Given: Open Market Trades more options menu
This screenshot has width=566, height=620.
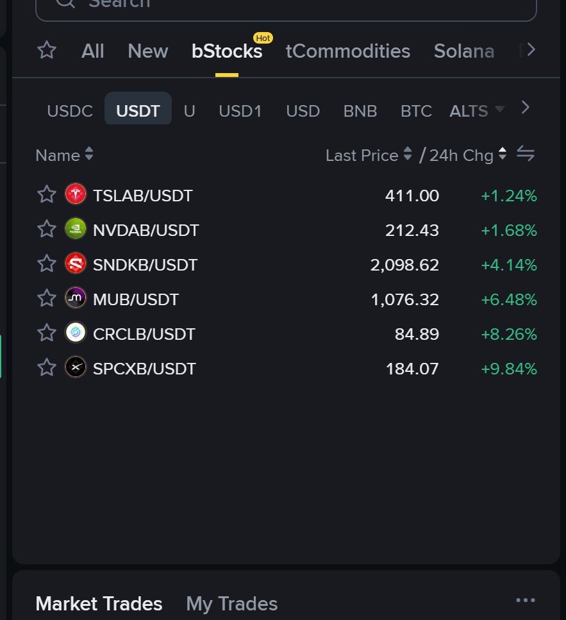Looking at the screenshot, I should tap(525, 600).
